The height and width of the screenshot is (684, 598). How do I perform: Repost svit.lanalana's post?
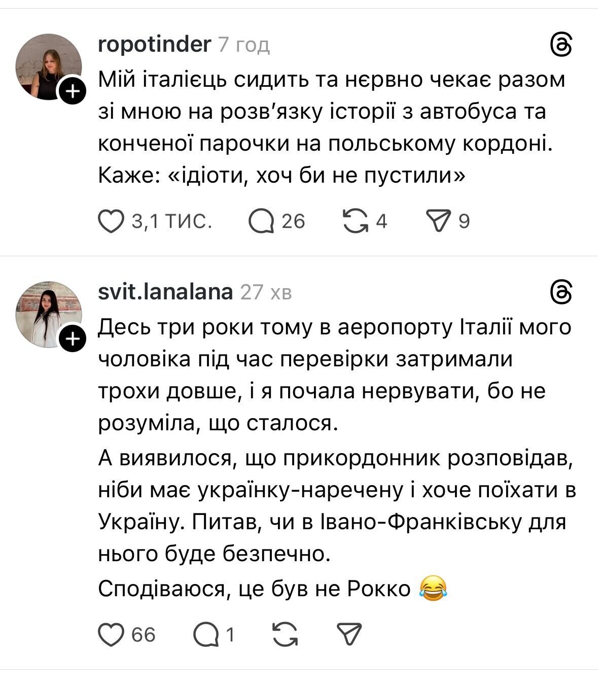pos(285,635)
